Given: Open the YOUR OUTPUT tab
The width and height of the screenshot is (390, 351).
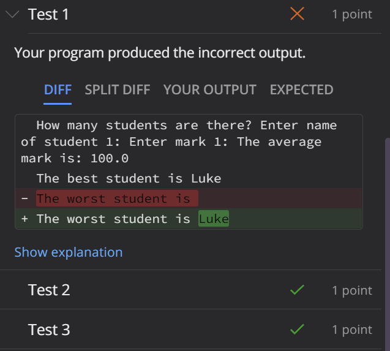Looking at the screenshot, I should pyautogui.click(x=209, y=90).
